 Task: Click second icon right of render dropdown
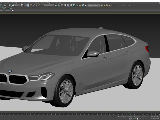(105, 5)
